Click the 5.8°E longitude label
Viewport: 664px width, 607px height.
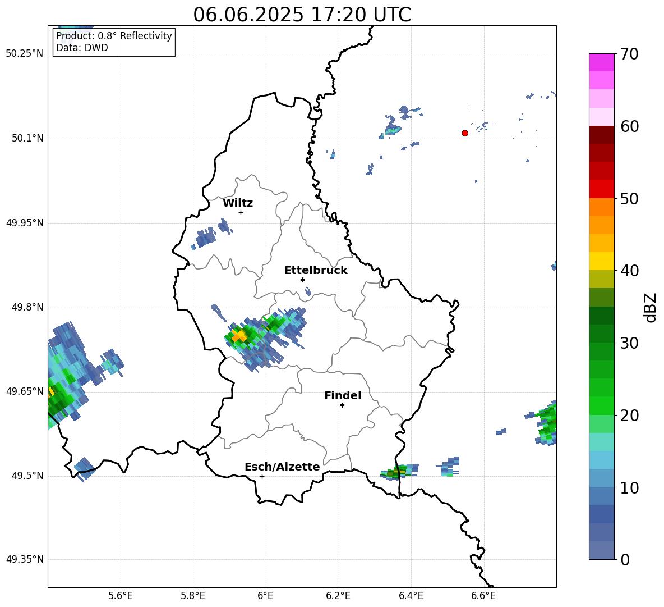click(193, 596)
